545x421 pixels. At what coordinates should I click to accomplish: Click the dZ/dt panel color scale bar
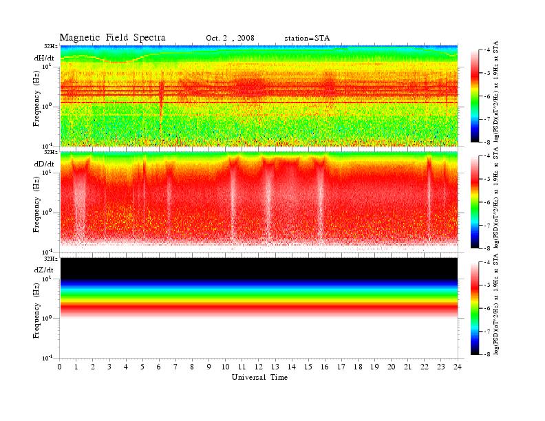tap(474, 308)
